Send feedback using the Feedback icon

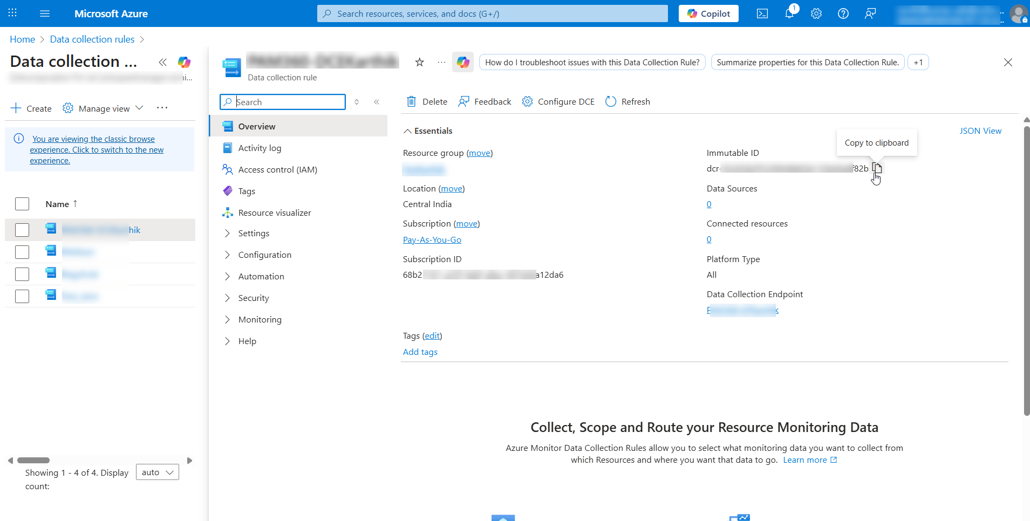coord(484,101)
